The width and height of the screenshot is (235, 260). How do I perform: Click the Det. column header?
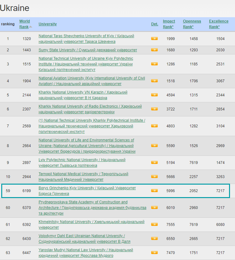click(155, 24)
